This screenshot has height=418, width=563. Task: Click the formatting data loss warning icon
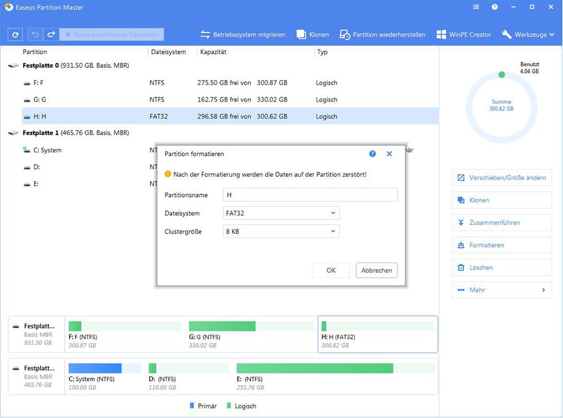168,174
